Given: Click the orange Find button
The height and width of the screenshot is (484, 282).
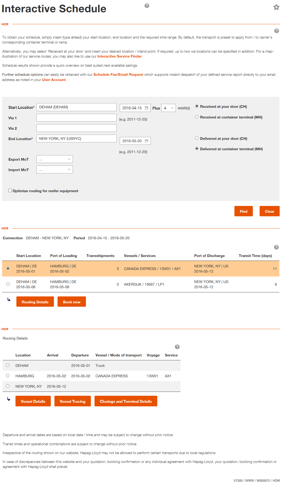Looking at the screenshot, I should pyautogui.click(x=243, y=211).
